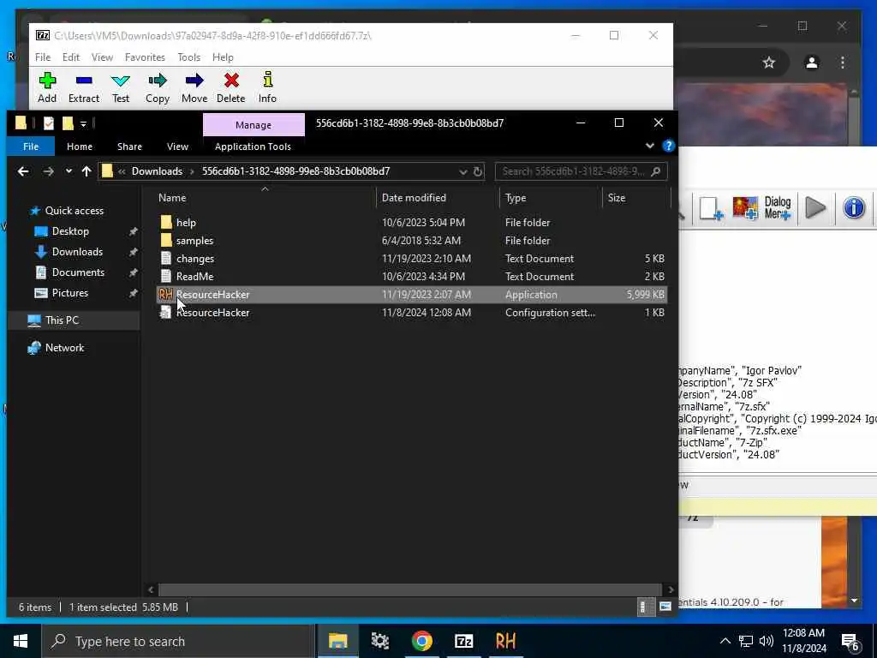Expand the address bar history dropdown

[462, 171]
